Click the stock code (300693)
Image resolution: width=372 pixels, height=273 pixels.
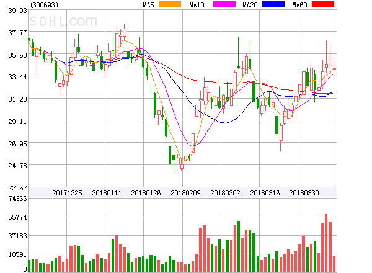point(44,5)
